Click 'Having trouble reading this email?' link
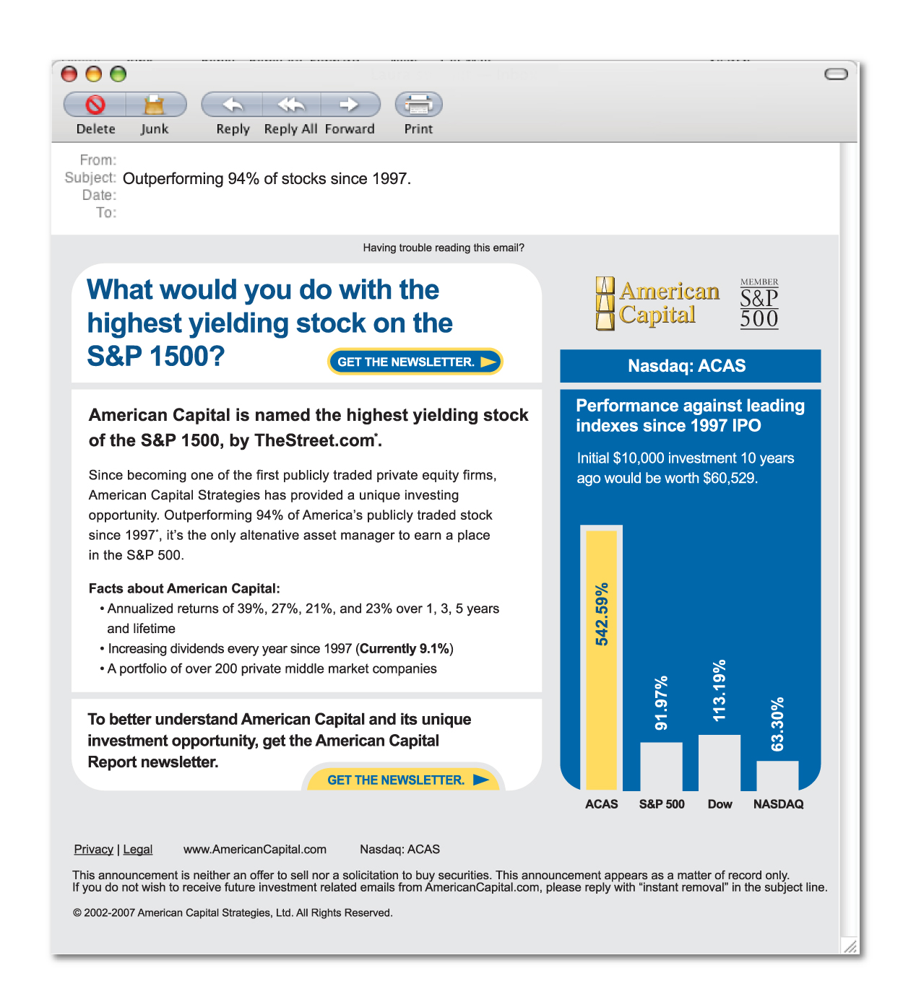903x1007 pixels. 444,248
